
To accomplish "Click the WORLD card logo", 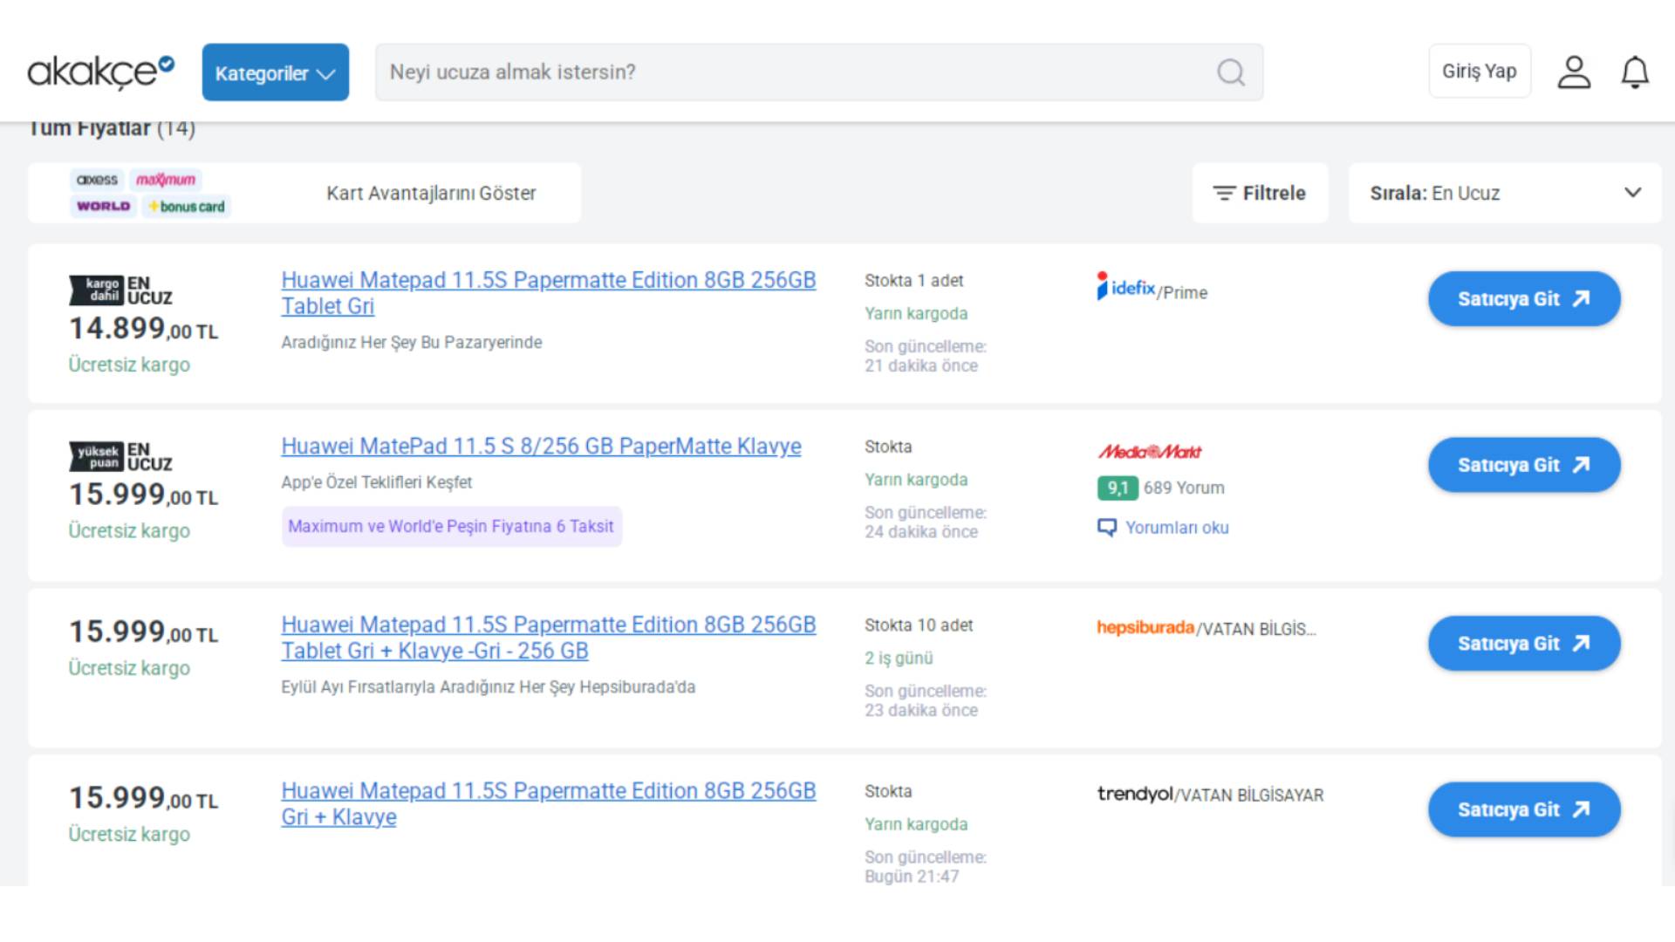I will 103,207.
